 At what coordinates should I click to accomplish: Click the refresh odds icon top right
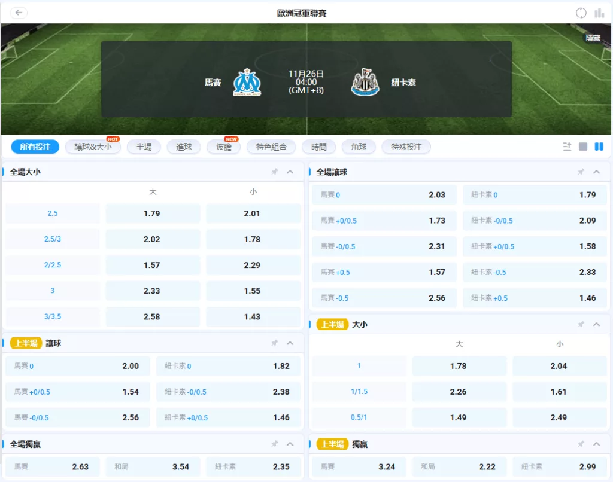pyautogui.click(x=581, y=12)
